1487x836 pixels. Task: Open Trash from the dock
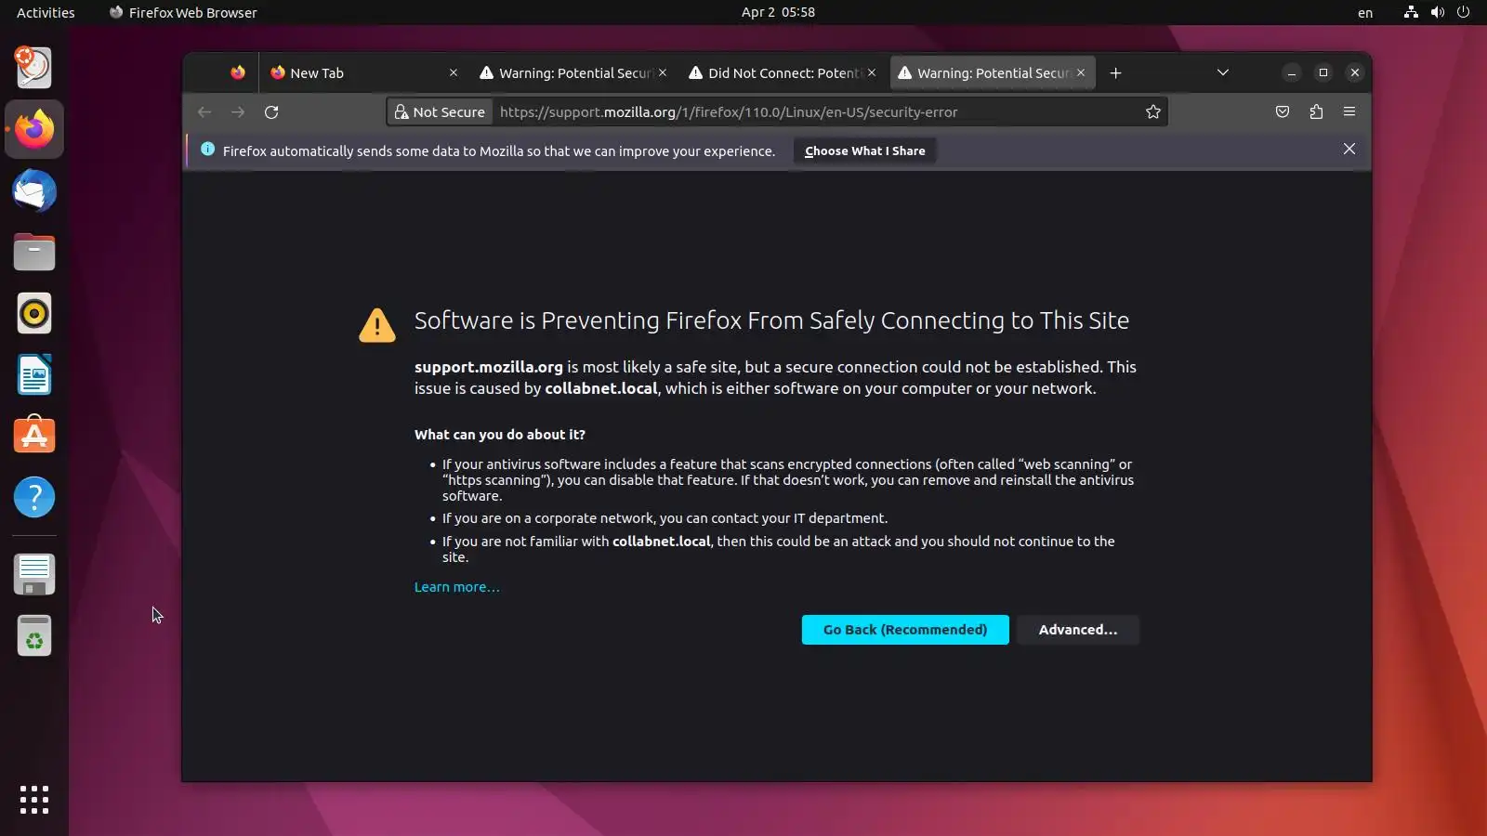coord(34,635)
